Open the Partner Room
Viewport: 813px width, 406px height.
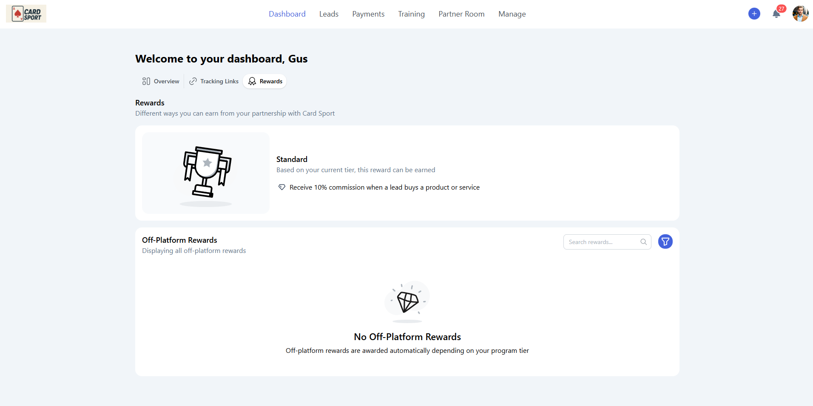point(461,14)
